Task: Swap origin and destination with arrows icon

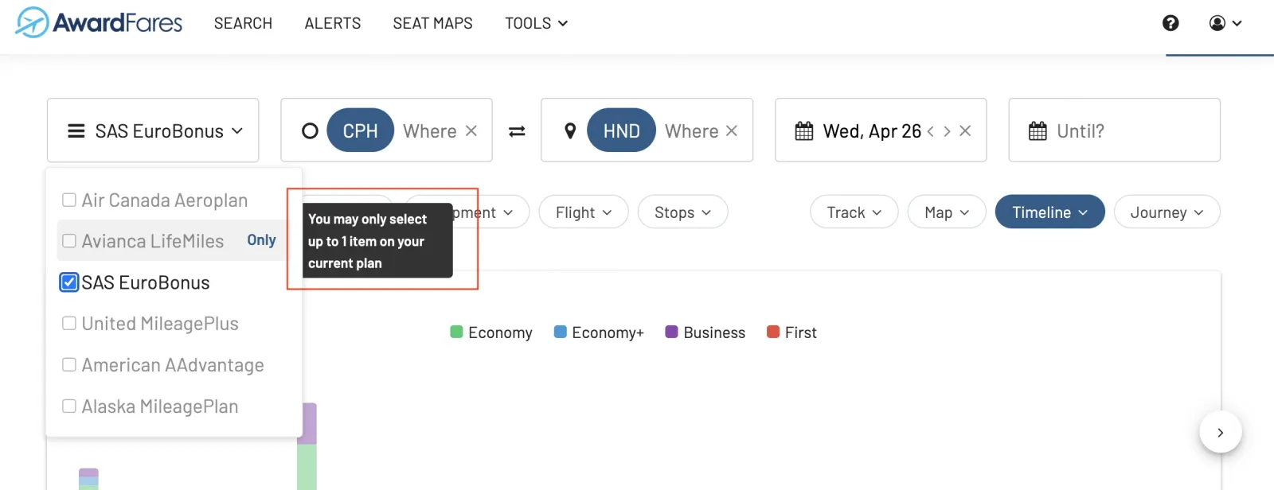Action: coord(517,131)
